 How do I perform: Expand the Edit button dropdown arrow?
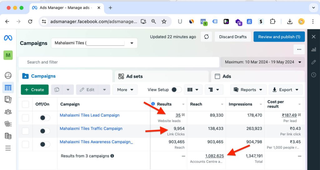[104, 90]
